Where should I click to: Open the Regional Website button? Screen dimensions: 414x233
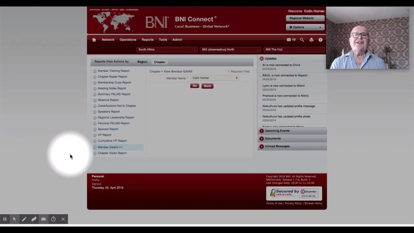click(305, 18)
